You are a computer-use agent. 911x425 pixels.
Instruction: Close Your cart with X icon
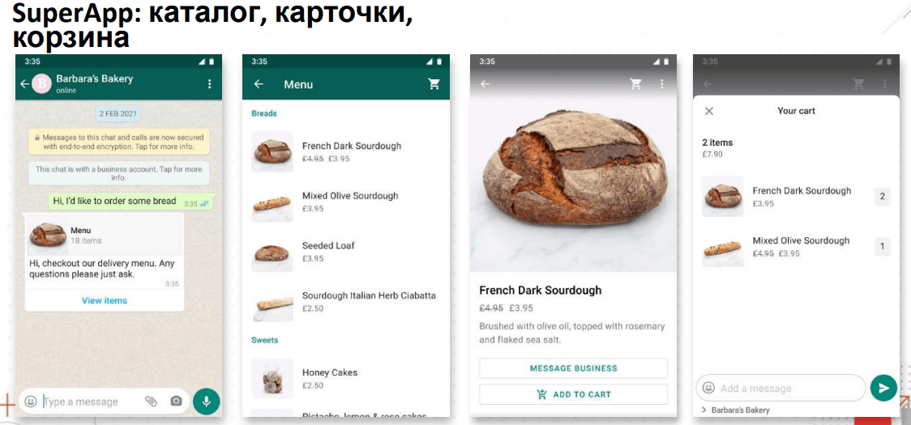[x=709, y=111]
